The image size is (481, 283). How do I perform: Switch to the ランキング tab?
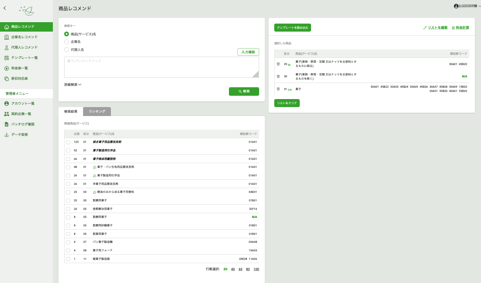pos(97,111)
